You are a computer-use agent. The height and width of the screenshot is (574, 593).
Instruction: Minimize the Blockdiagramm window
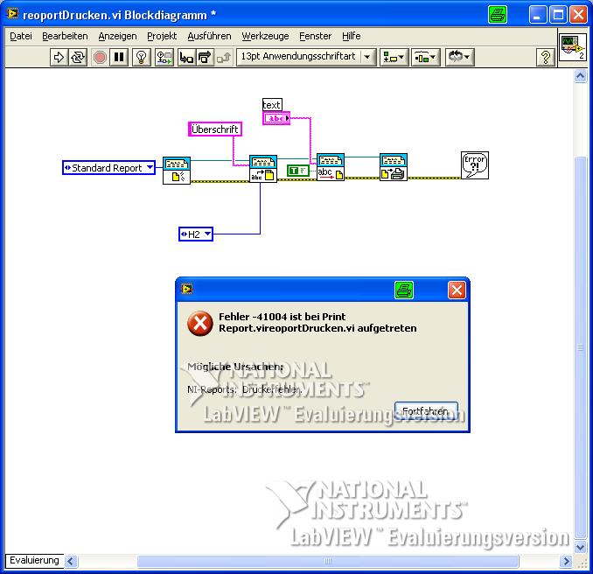pos(537,15)
